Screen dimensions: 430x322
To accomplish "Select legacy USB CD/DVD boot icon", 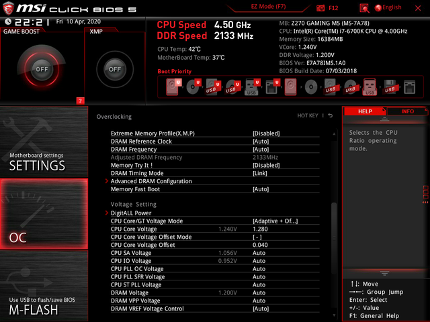I will point(350,87).
